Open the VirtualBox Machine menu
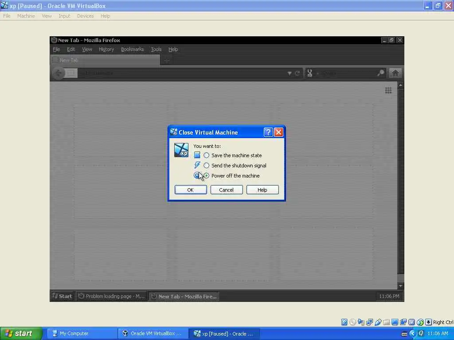Image resolution: width=454 pixels, height=340 pixels. 26,16
